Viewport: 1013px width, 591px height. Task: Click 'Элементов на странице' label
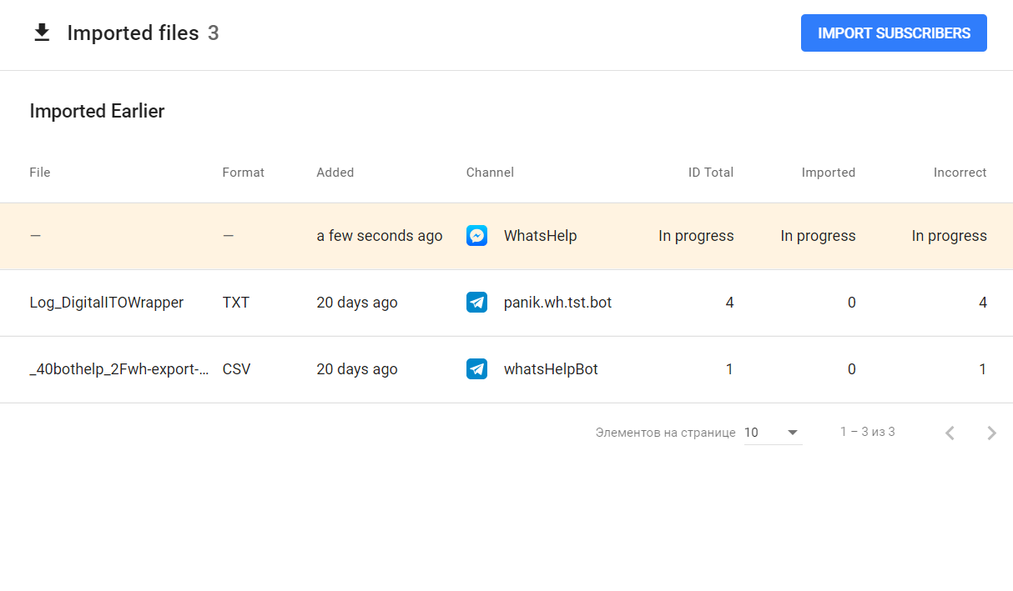click(666, 433)
